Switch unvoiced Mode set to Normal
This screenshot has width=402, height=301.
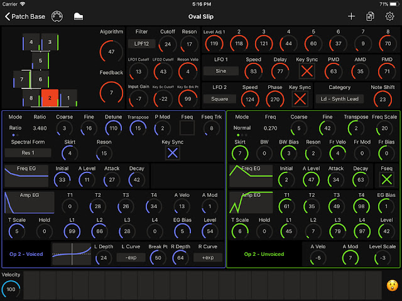tap(242, 129)
